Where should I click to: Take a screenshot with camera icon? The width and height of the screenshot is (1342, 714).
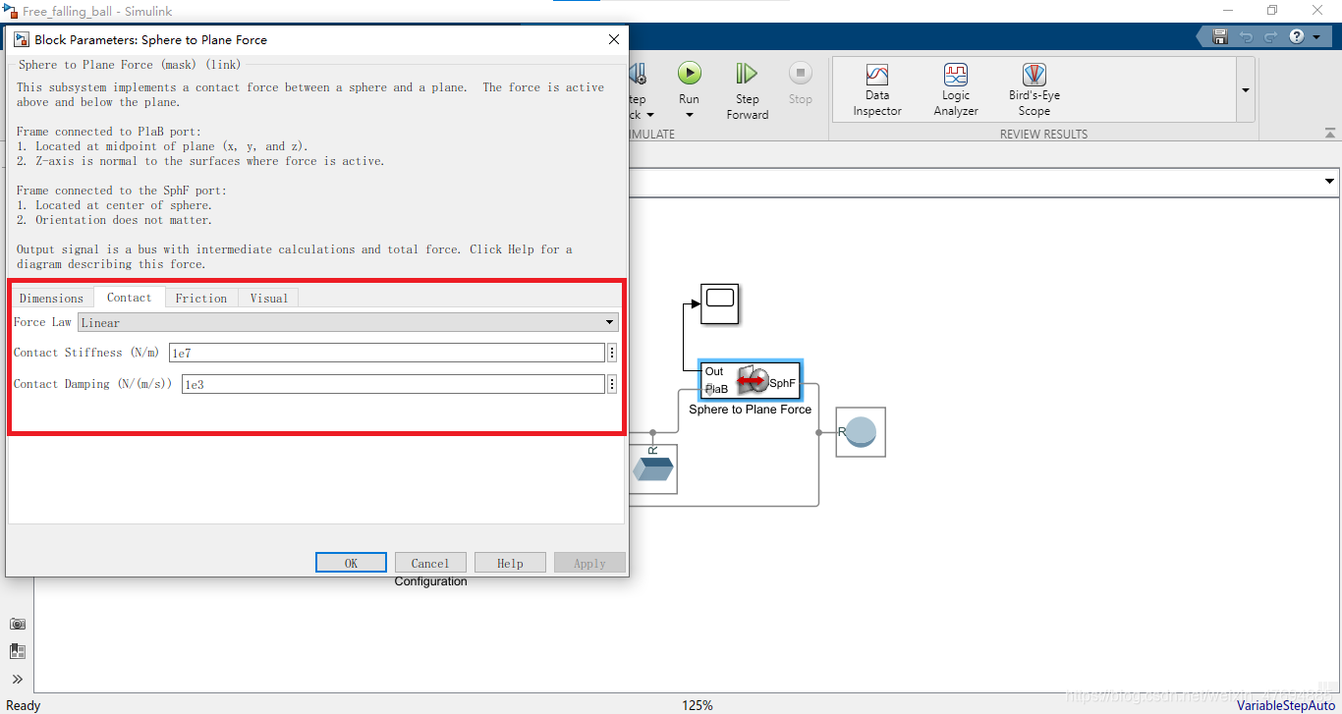pyautogui.click(x=18, y=624)
